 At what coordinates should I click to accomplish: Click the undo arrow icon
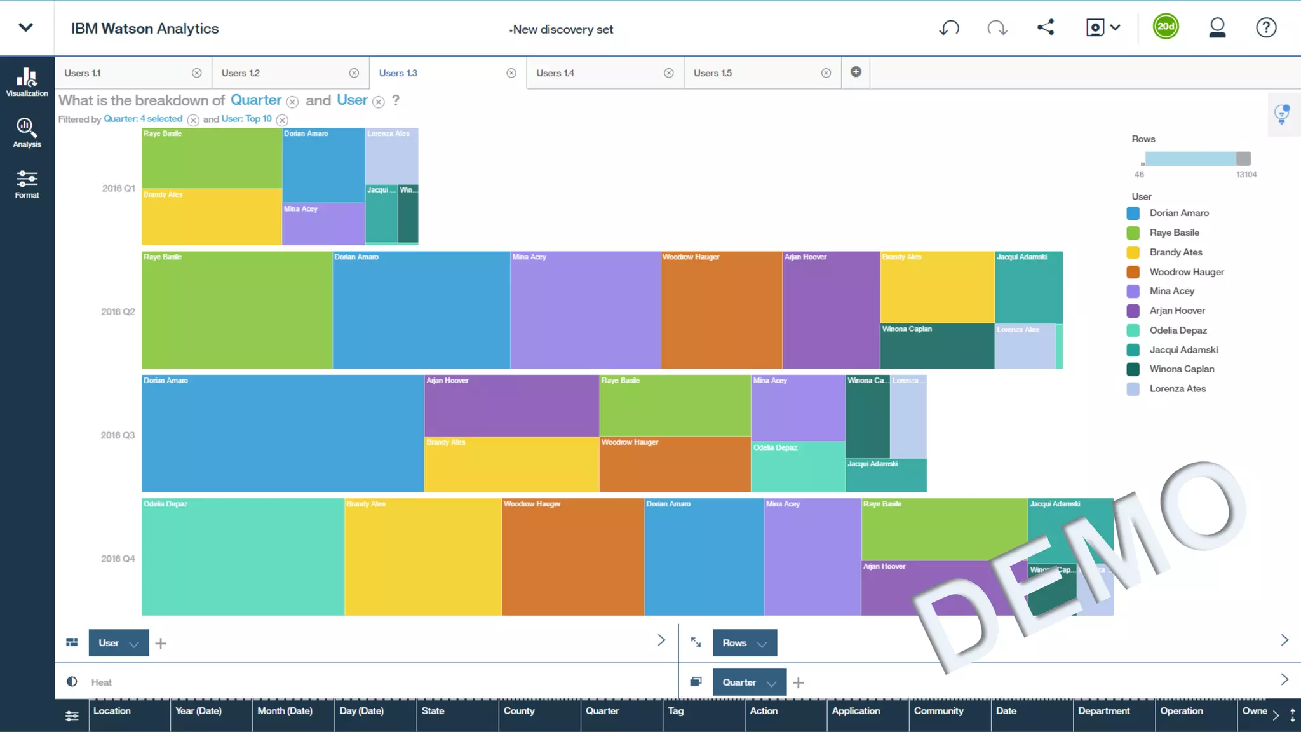click(949, 28)
